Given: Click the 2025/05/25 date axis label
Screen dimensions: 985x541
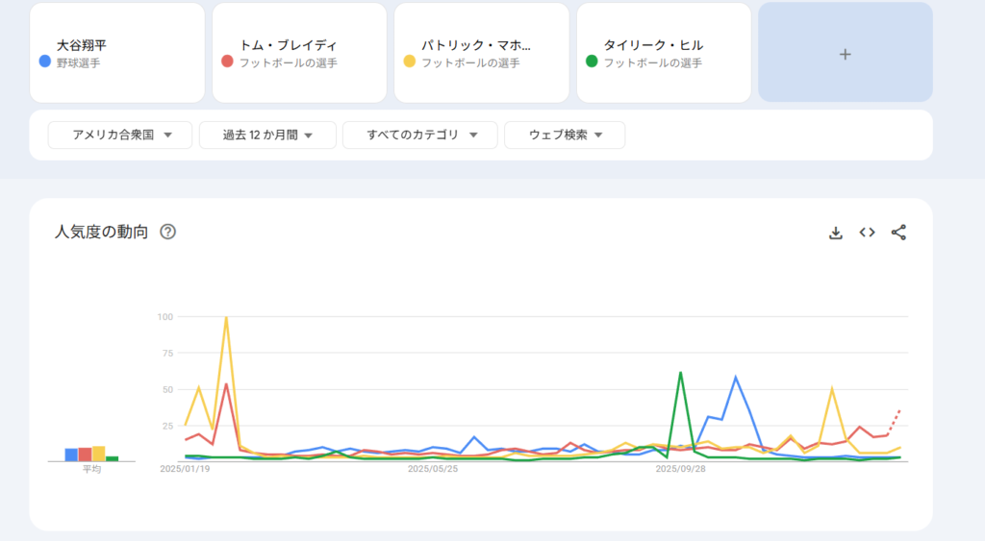Looking at the screenshot, I should coord(432,470).
